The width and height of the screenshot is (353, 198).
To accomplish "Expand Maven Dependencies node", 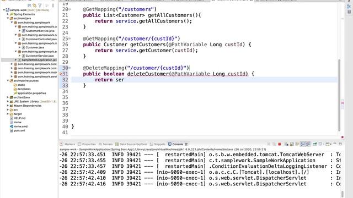I will (8, 106).
